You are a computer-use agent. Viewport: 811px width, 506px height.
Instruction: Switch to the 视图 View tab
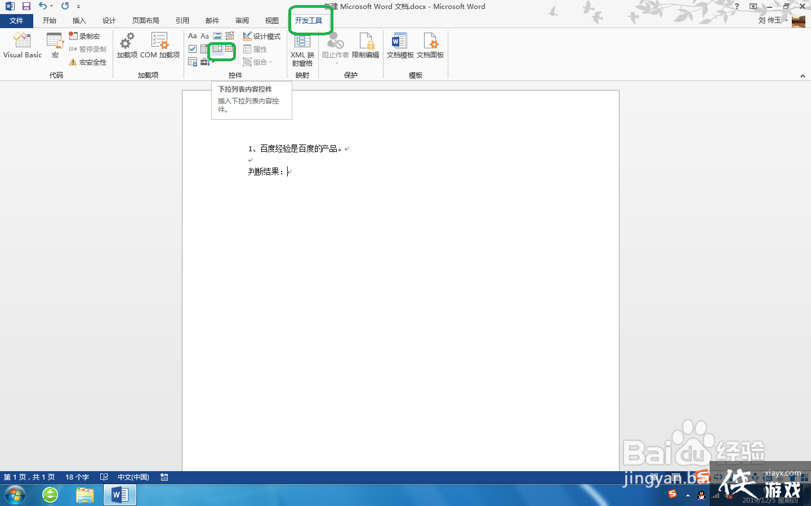[272, 21]
